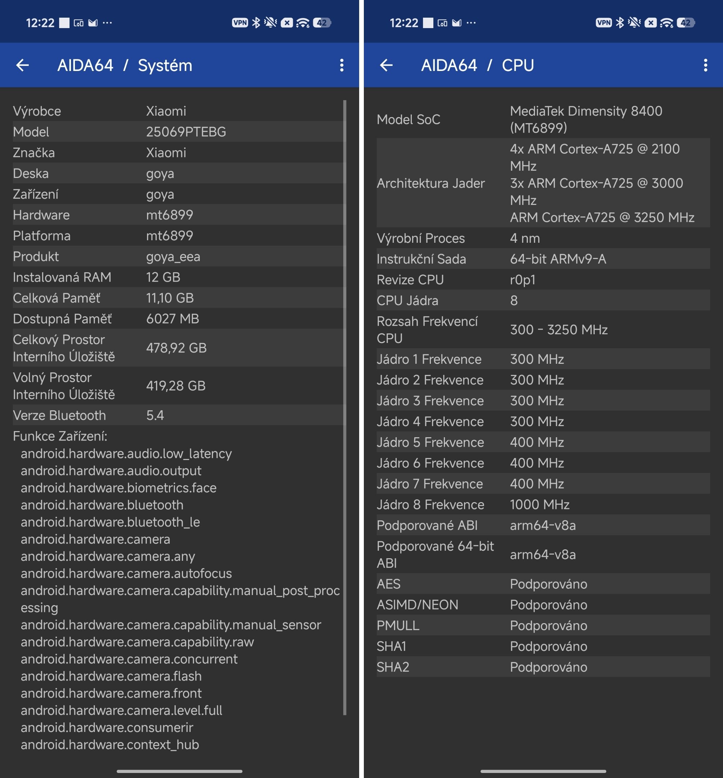Screen dimensions: 723x778
Task: Tap mail notification icon on left status bar
Action: tap(93, 23)
